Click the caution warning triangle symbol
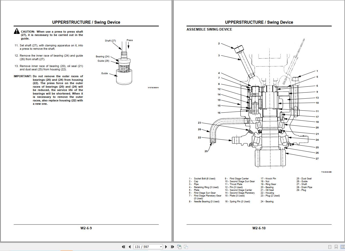The image size is (345, 251). tap(17, 31)
